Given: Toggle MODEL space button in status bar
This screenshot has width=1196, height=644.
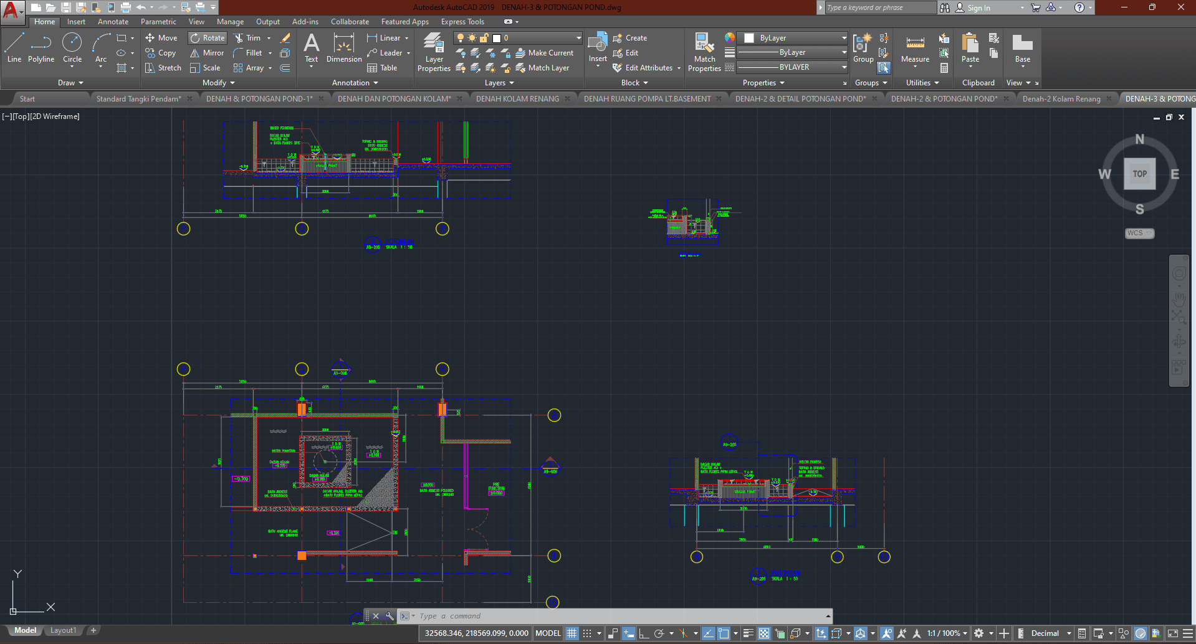Looking at the screenshot, I should pyautogui.click(x=548, y=633).
